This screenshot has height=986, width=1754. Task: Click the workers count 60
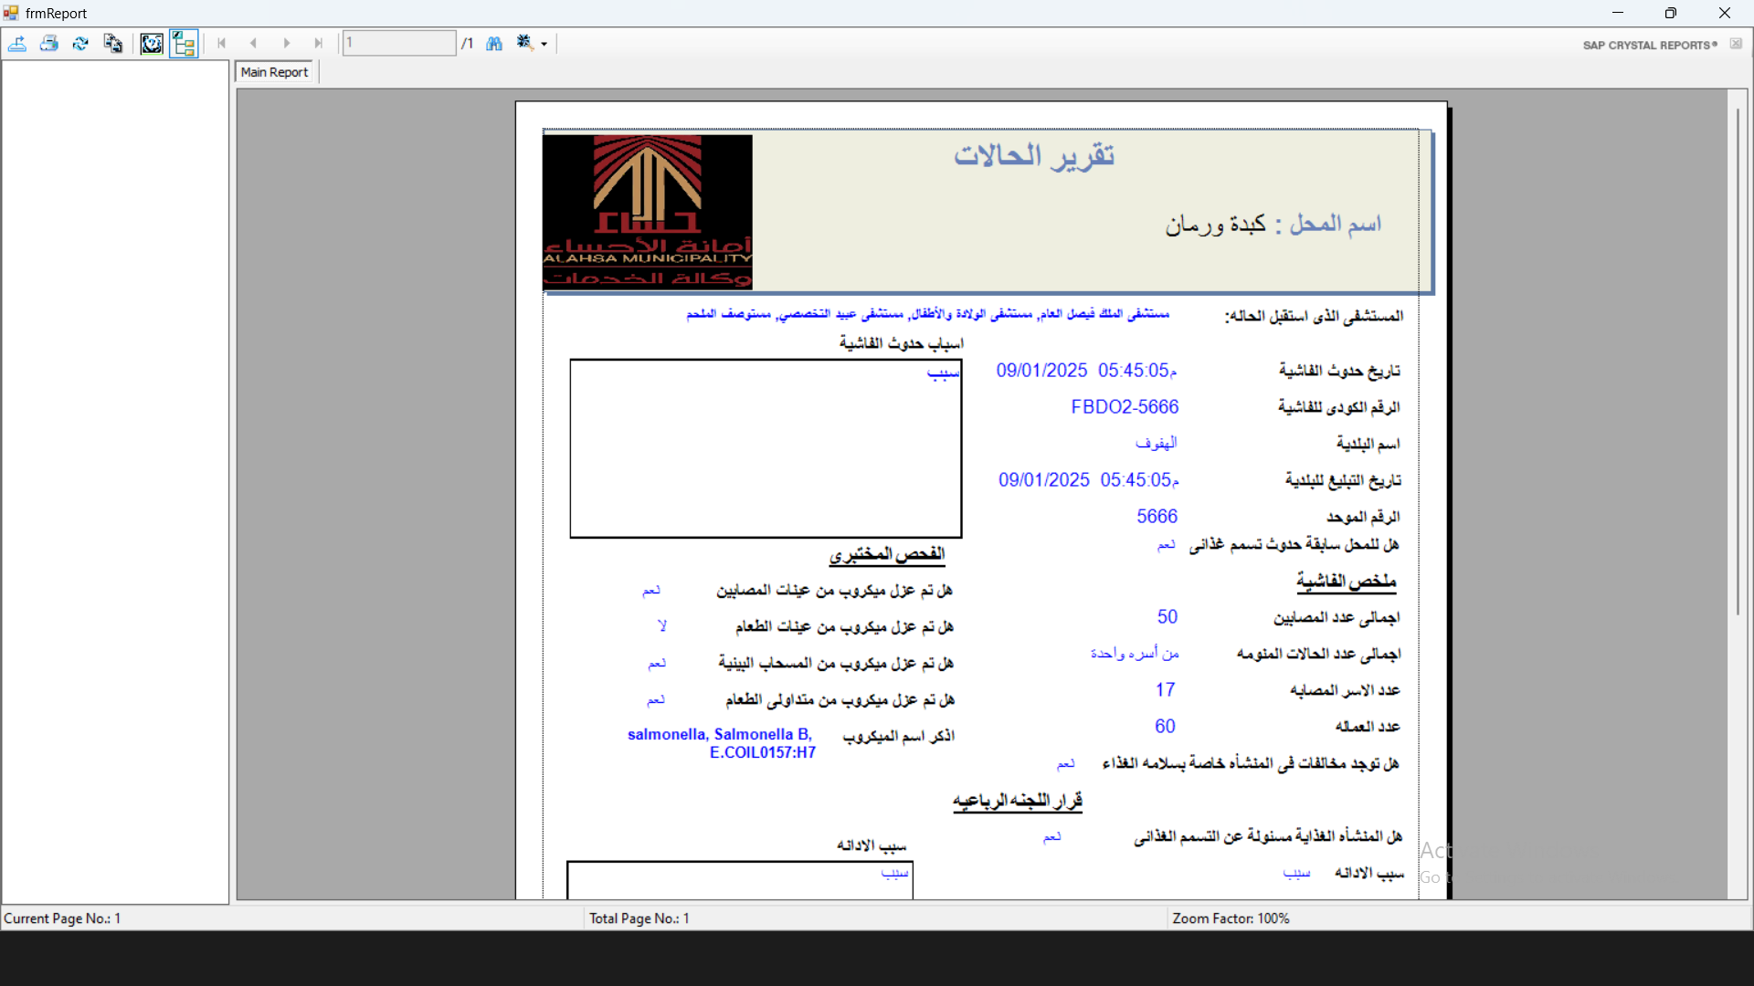click(1165, 727)
